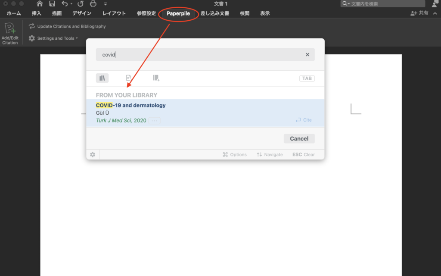Click the undo arrow icon
441x276 pixels.
coord(65,3)
